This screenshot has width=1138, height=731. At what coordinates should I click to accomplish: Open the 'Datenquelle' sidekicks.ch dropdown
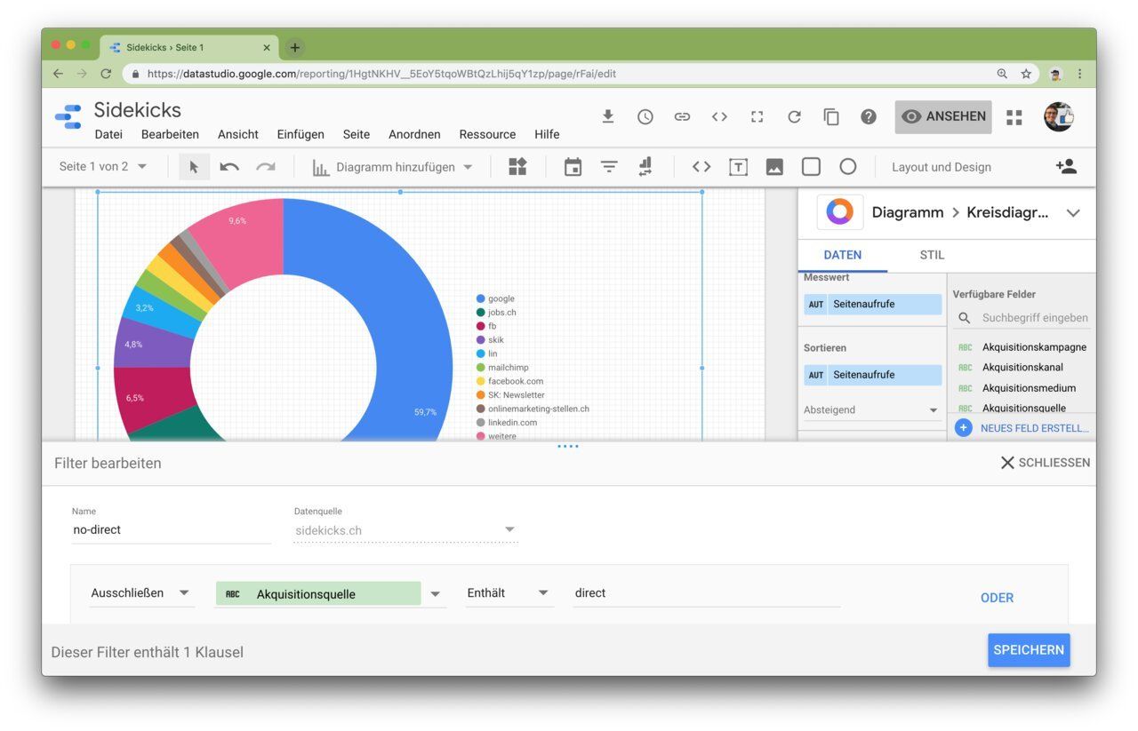pyautogui.click(x=405, y=530)
